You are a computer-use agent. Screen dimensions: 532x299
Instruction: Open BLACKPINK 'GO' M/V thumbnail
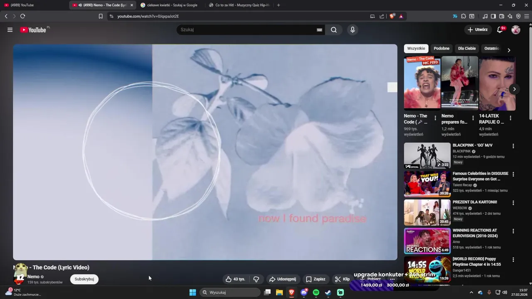427,155
